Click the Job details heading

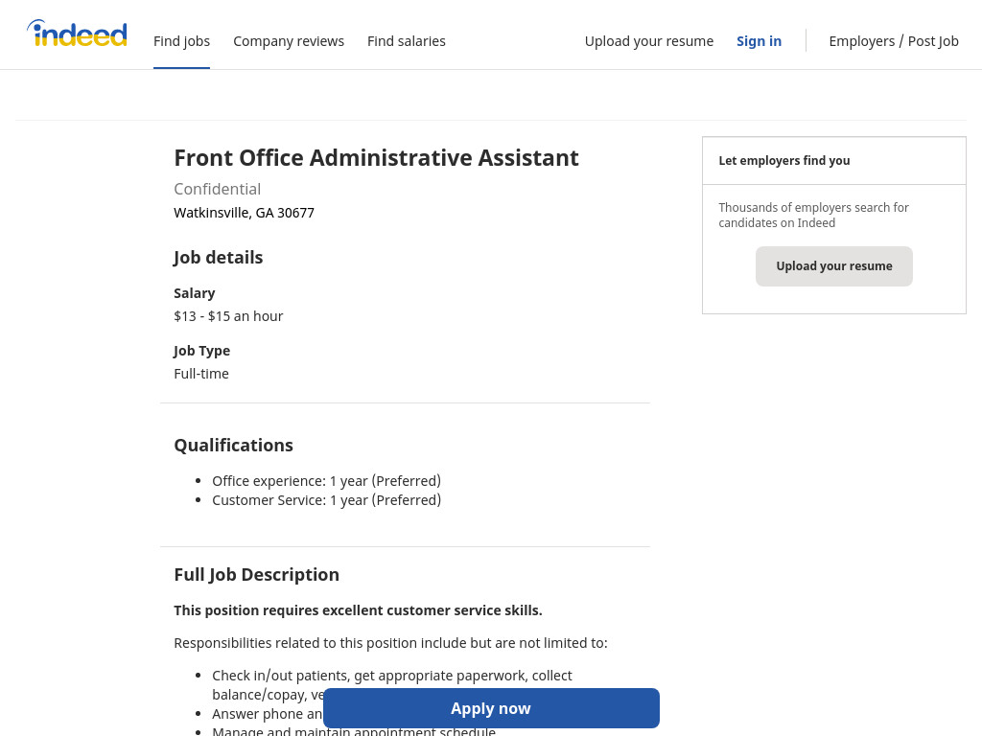click(x=219, y=257)
